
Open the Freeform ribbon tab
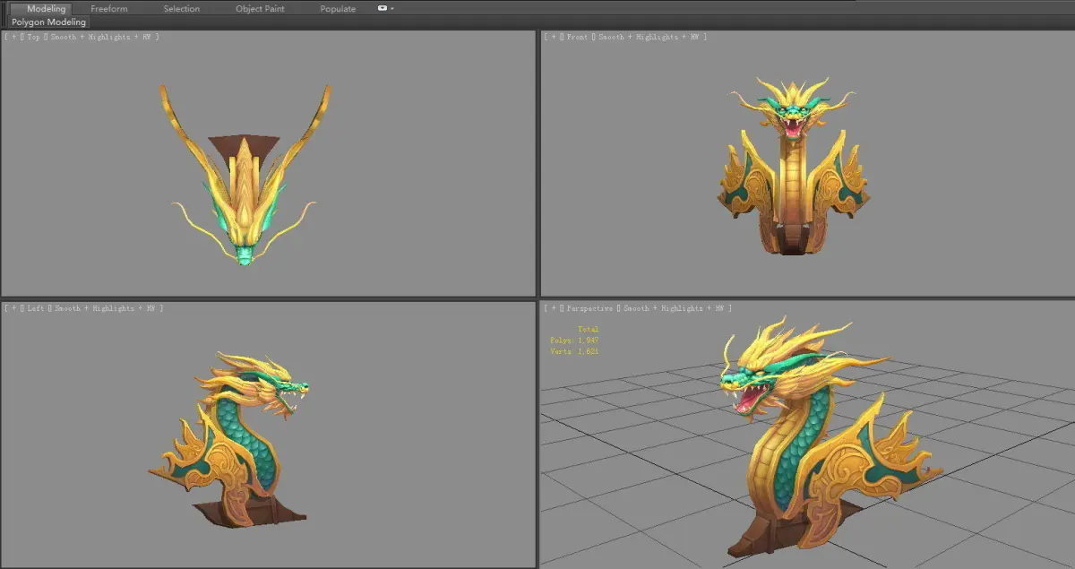(108, 9)
